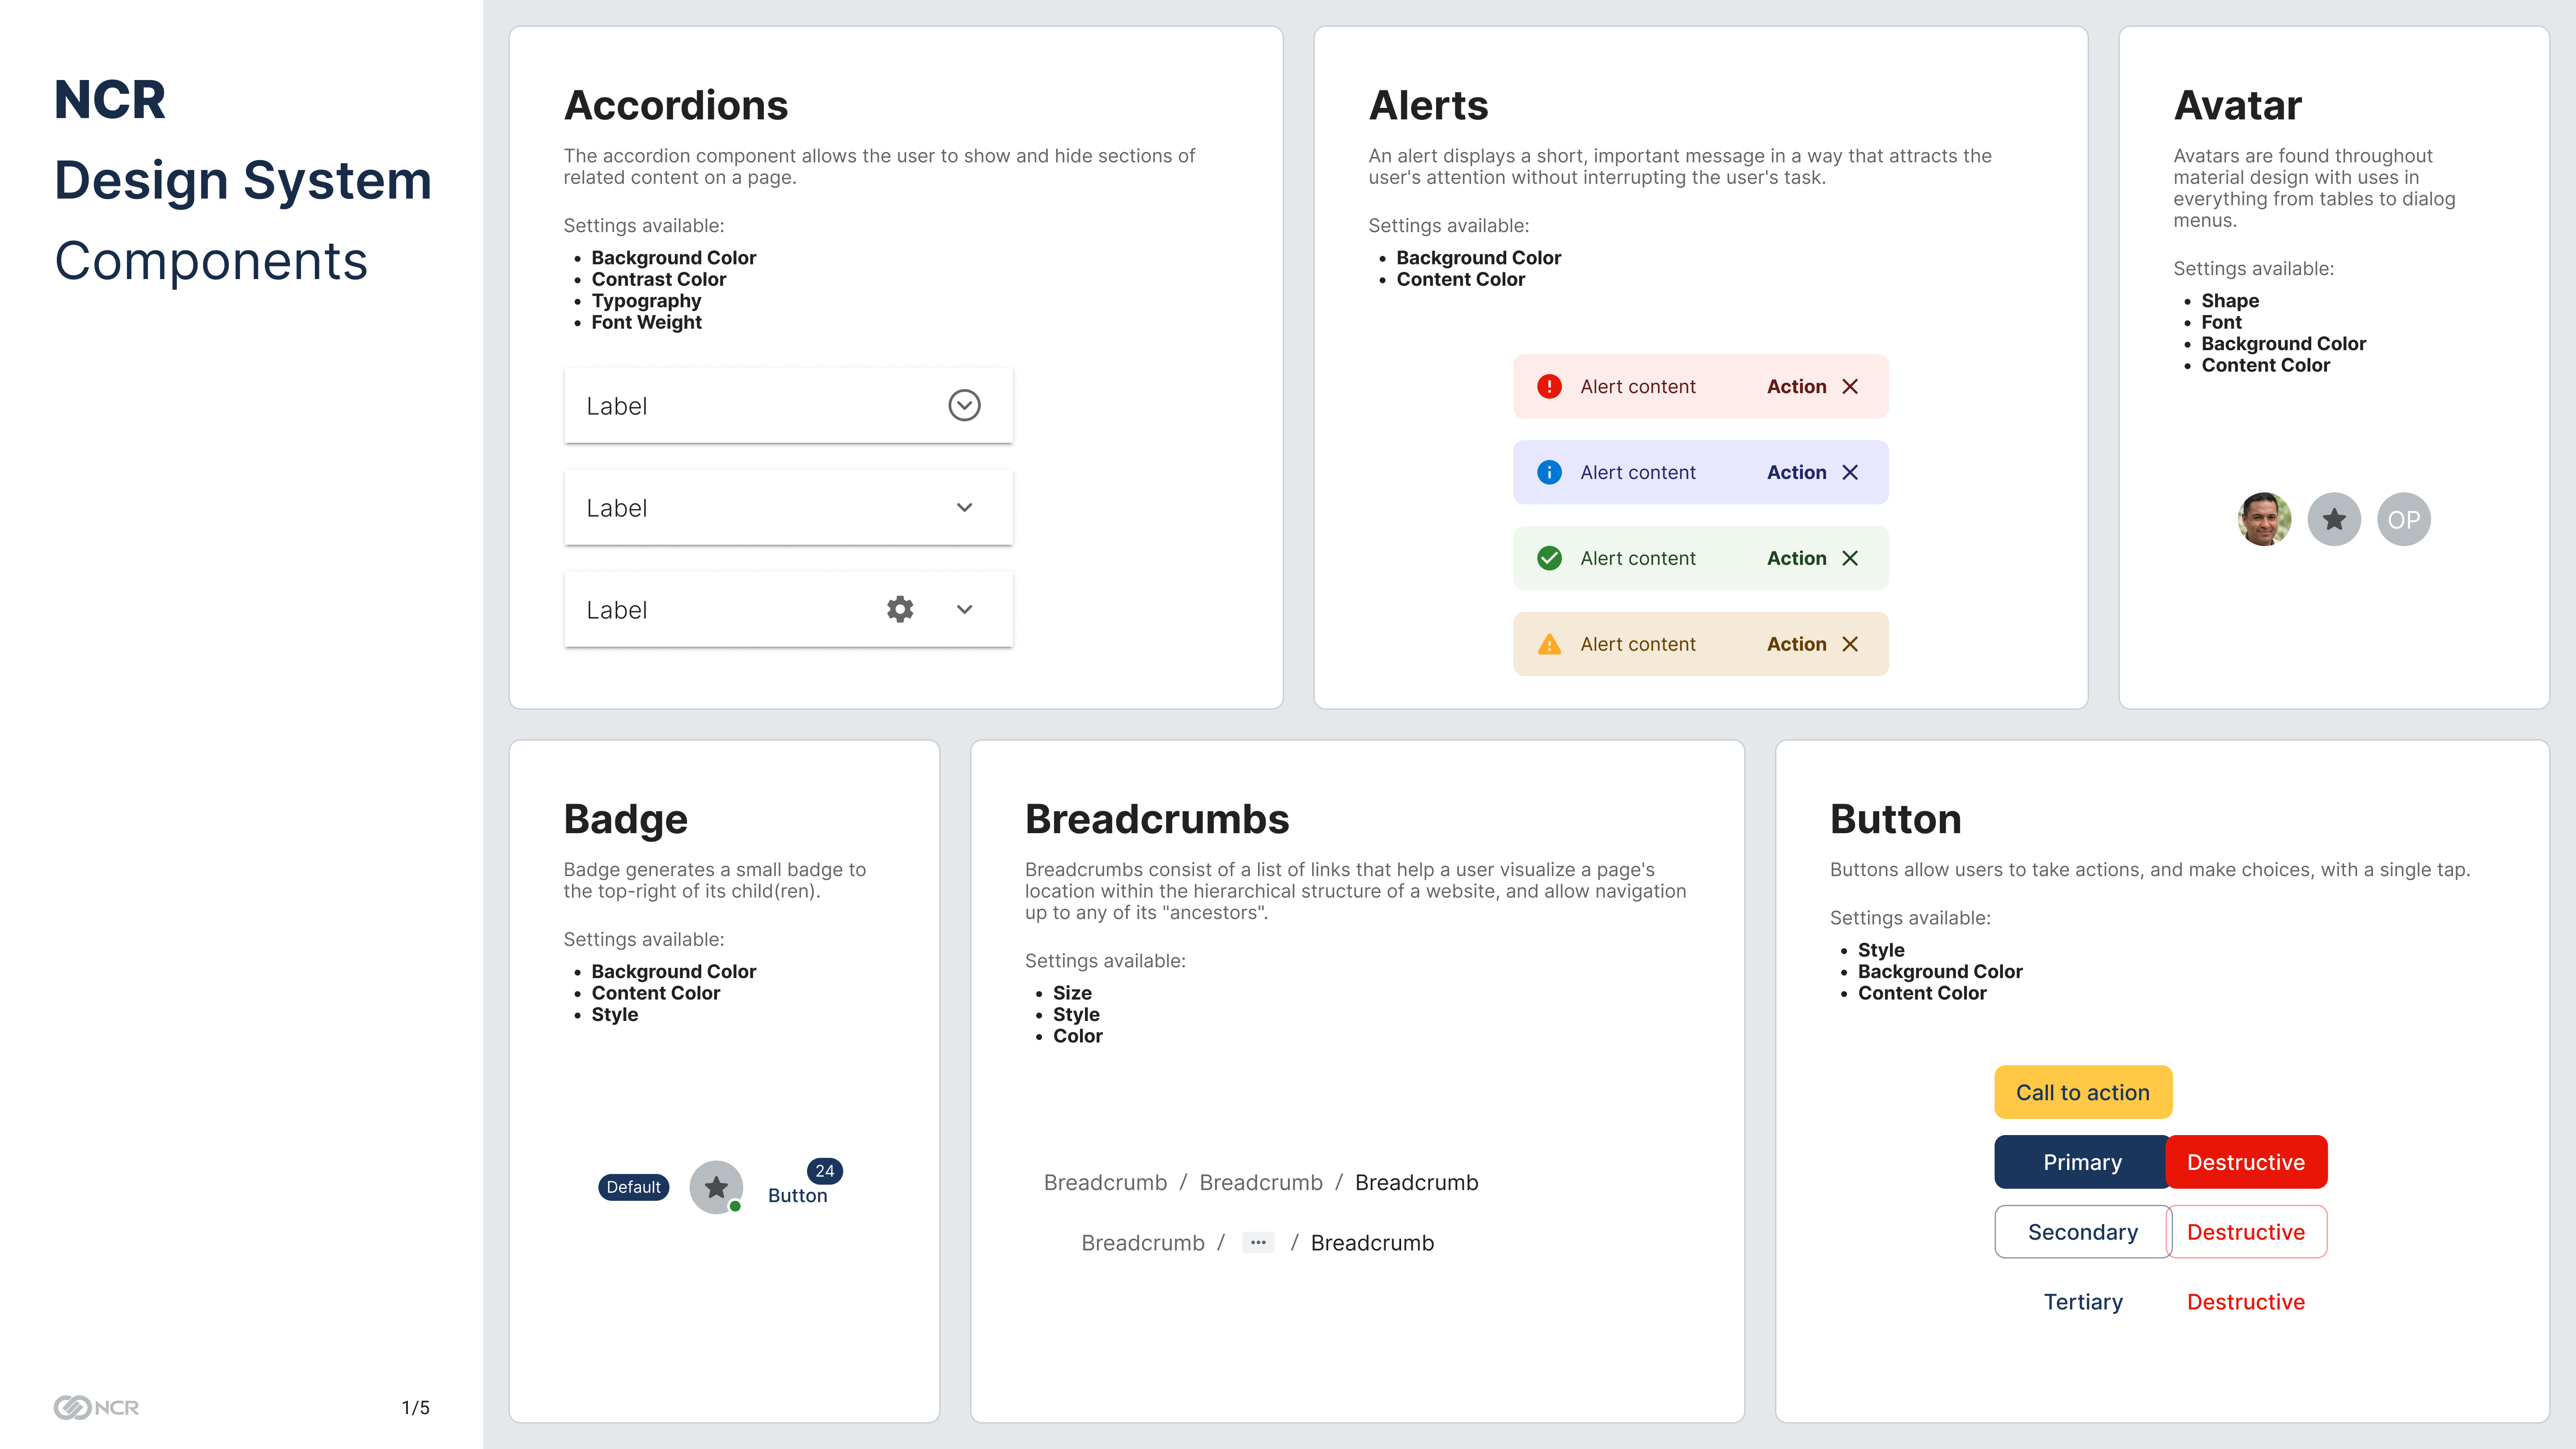
Task: Click the red error icon in the alert
Action: 1549,386
